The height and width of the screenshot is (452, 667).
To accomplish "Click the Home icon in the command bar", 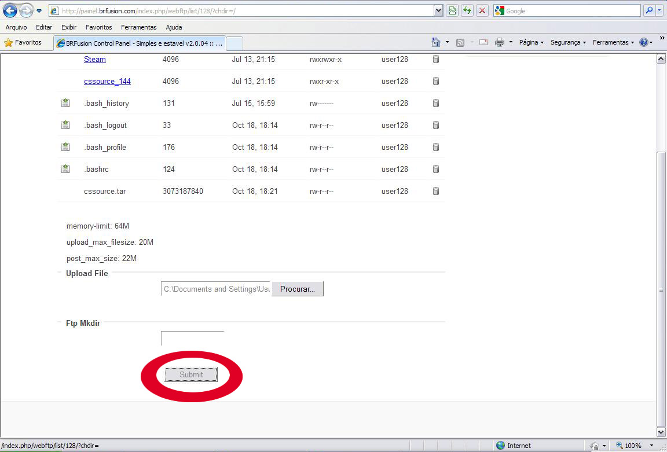I will 436,42.
